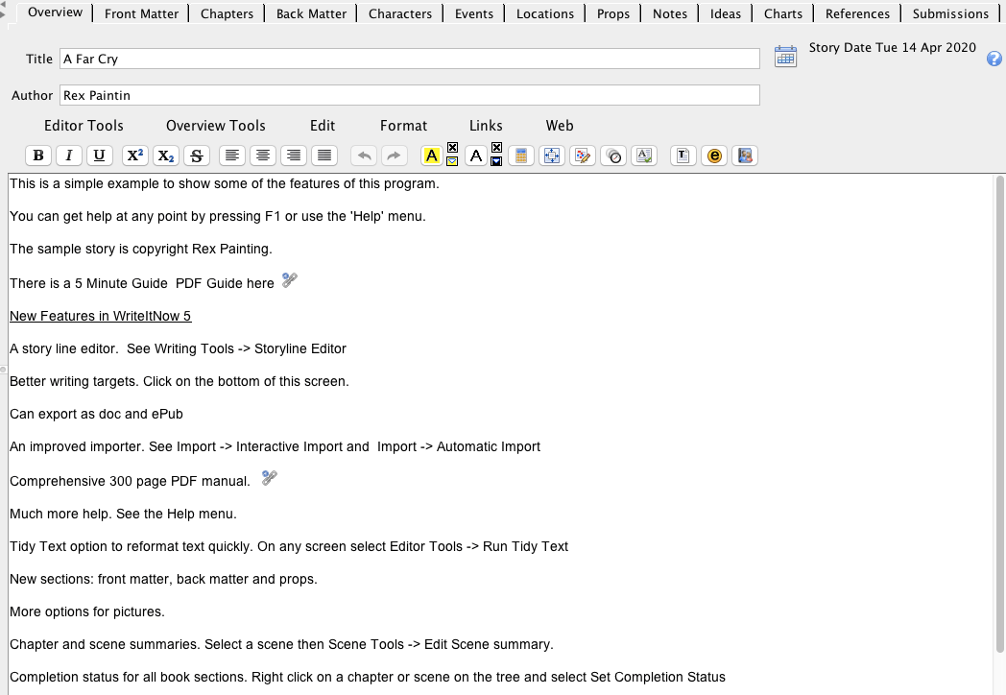Open the References tab
The width and height of the screenshot is (1006, 695).
click(857, 13)
